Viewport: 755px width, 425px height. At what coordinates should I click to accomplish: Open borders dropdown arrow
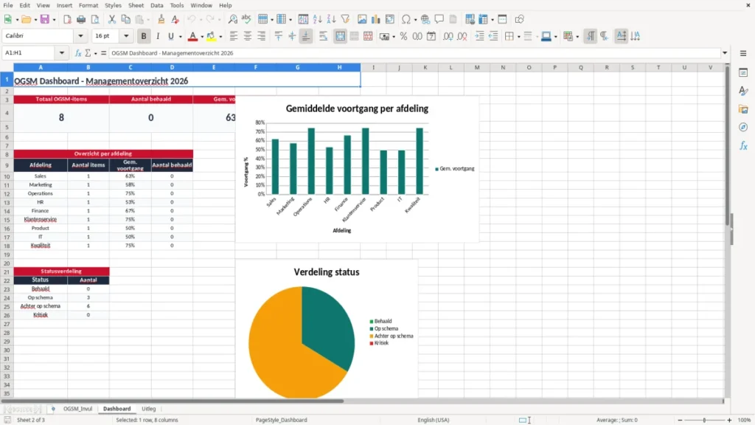pyautogui.click(x=518, y=37)
